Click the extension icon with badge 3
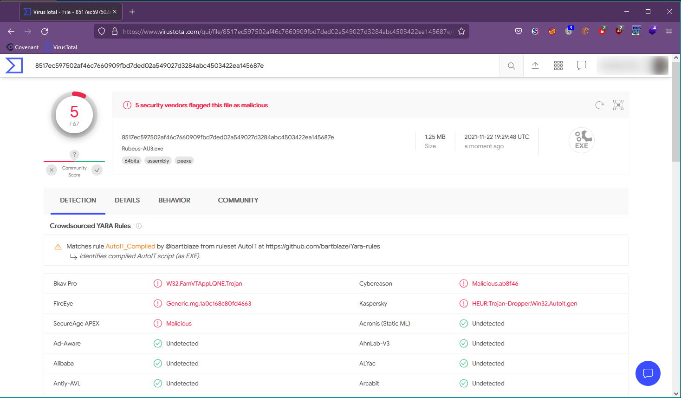 pos(569,31)
